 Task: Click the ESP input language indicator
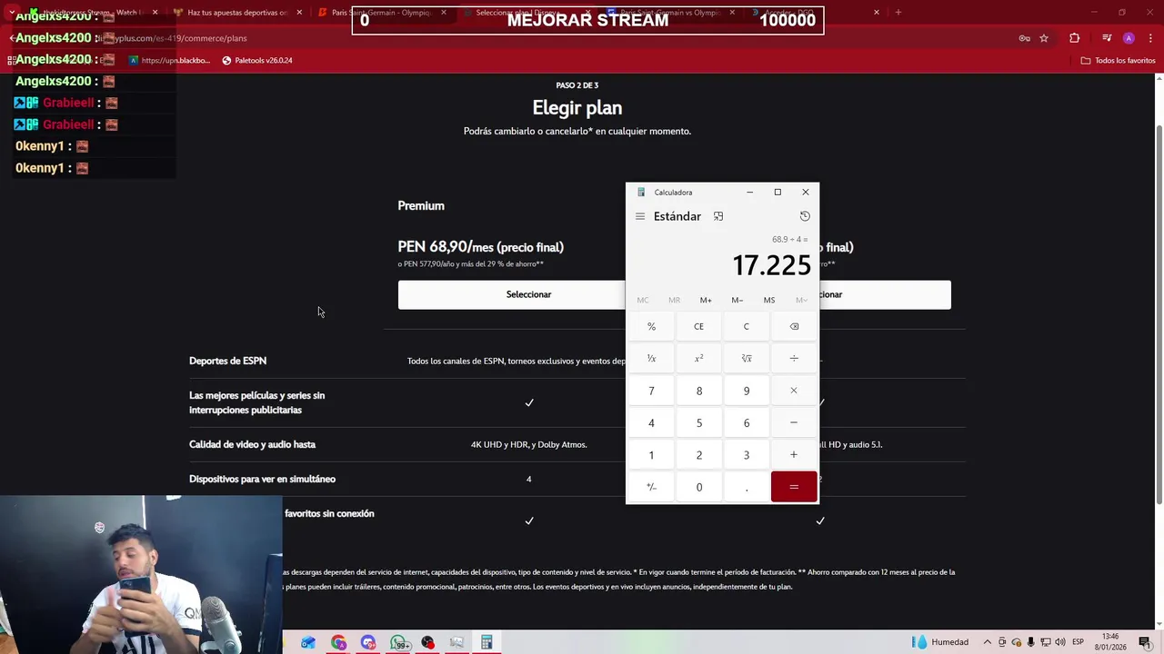1078,642
